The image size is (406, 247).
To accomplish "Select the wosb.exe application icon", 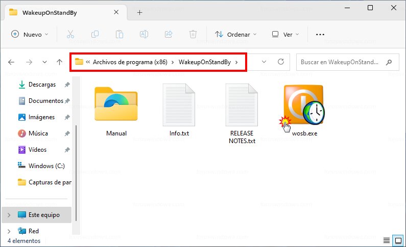I will (304, 105).
